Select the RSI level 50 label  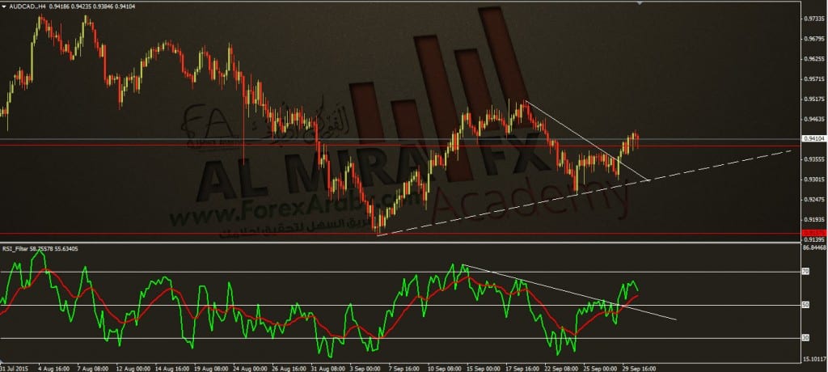point(805,305)
